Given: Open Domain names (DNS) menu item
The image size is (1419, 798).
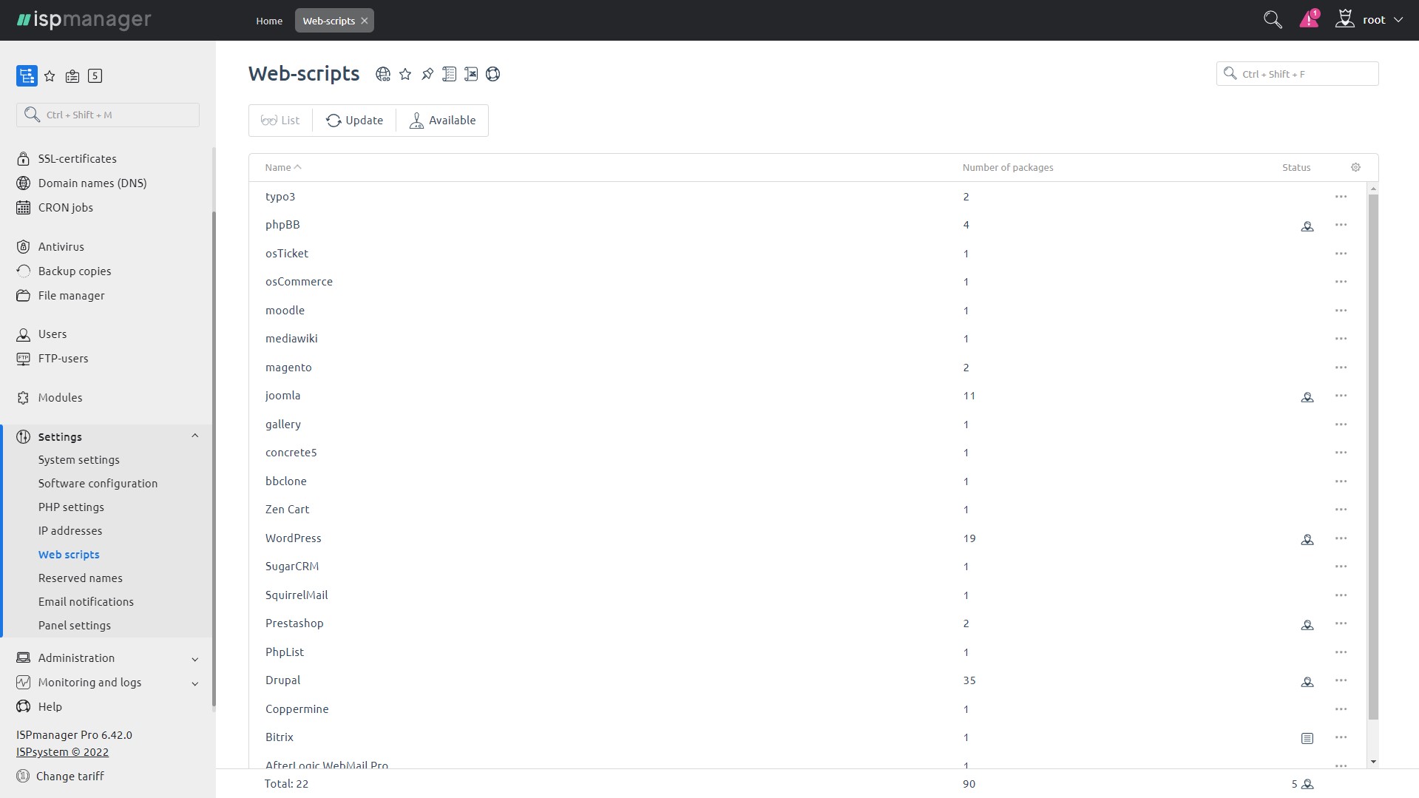Looking at the screenshot, I should click(x=92, y=183).
